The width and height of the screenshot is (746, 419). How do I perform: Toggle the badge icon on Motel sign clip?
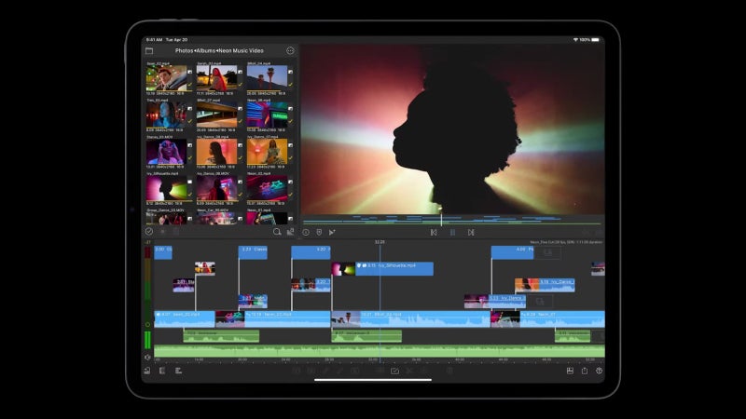click(x=291, y=72)
